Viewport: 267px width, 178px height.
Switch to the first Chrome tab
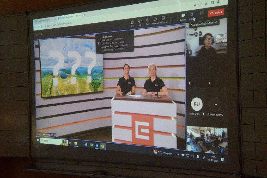pyautogui.click(x=45, y=20)
